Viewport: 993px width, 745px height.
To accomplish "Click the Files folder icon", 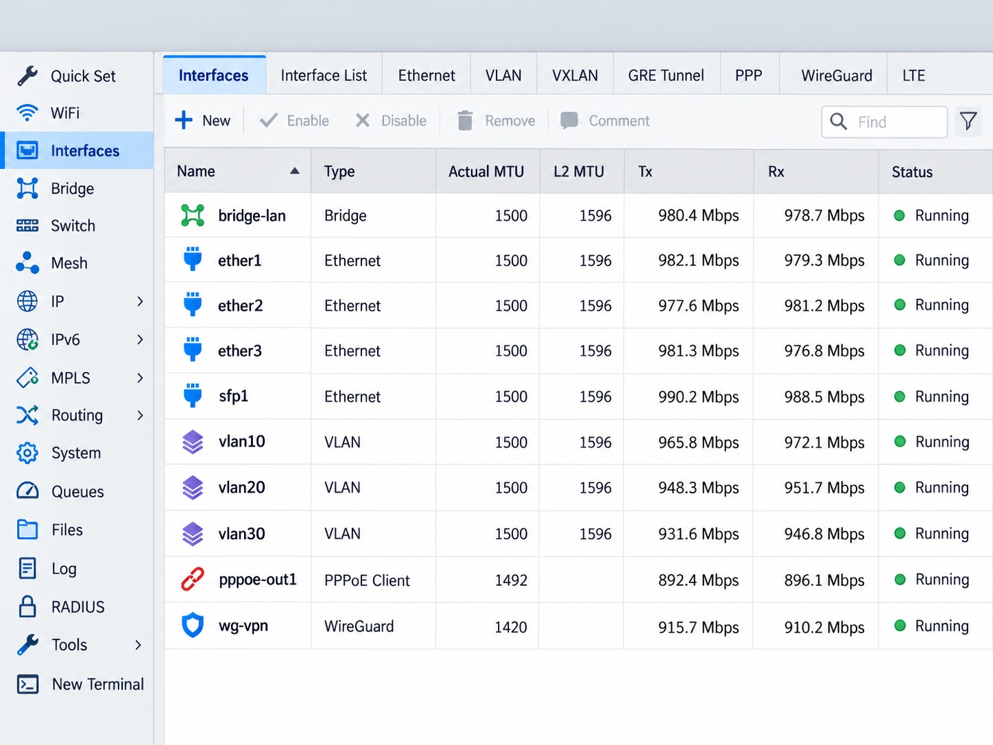I will pos(27,529).
